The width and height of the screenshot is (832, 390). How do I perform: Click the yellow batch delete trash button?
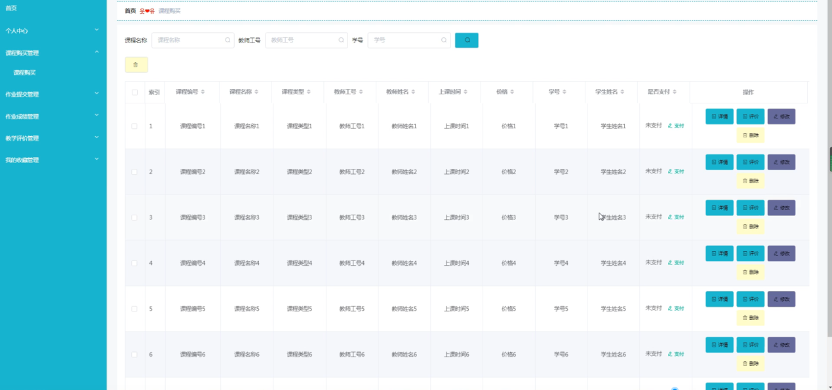pyautogui.click(x=136, y=64)
